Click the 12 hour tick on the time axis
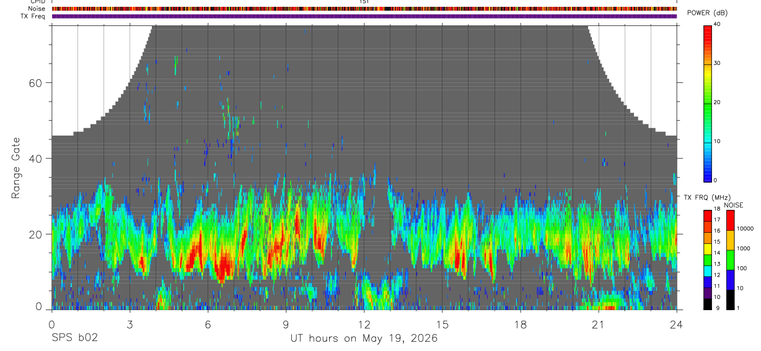761x351 pixels. 364,323
